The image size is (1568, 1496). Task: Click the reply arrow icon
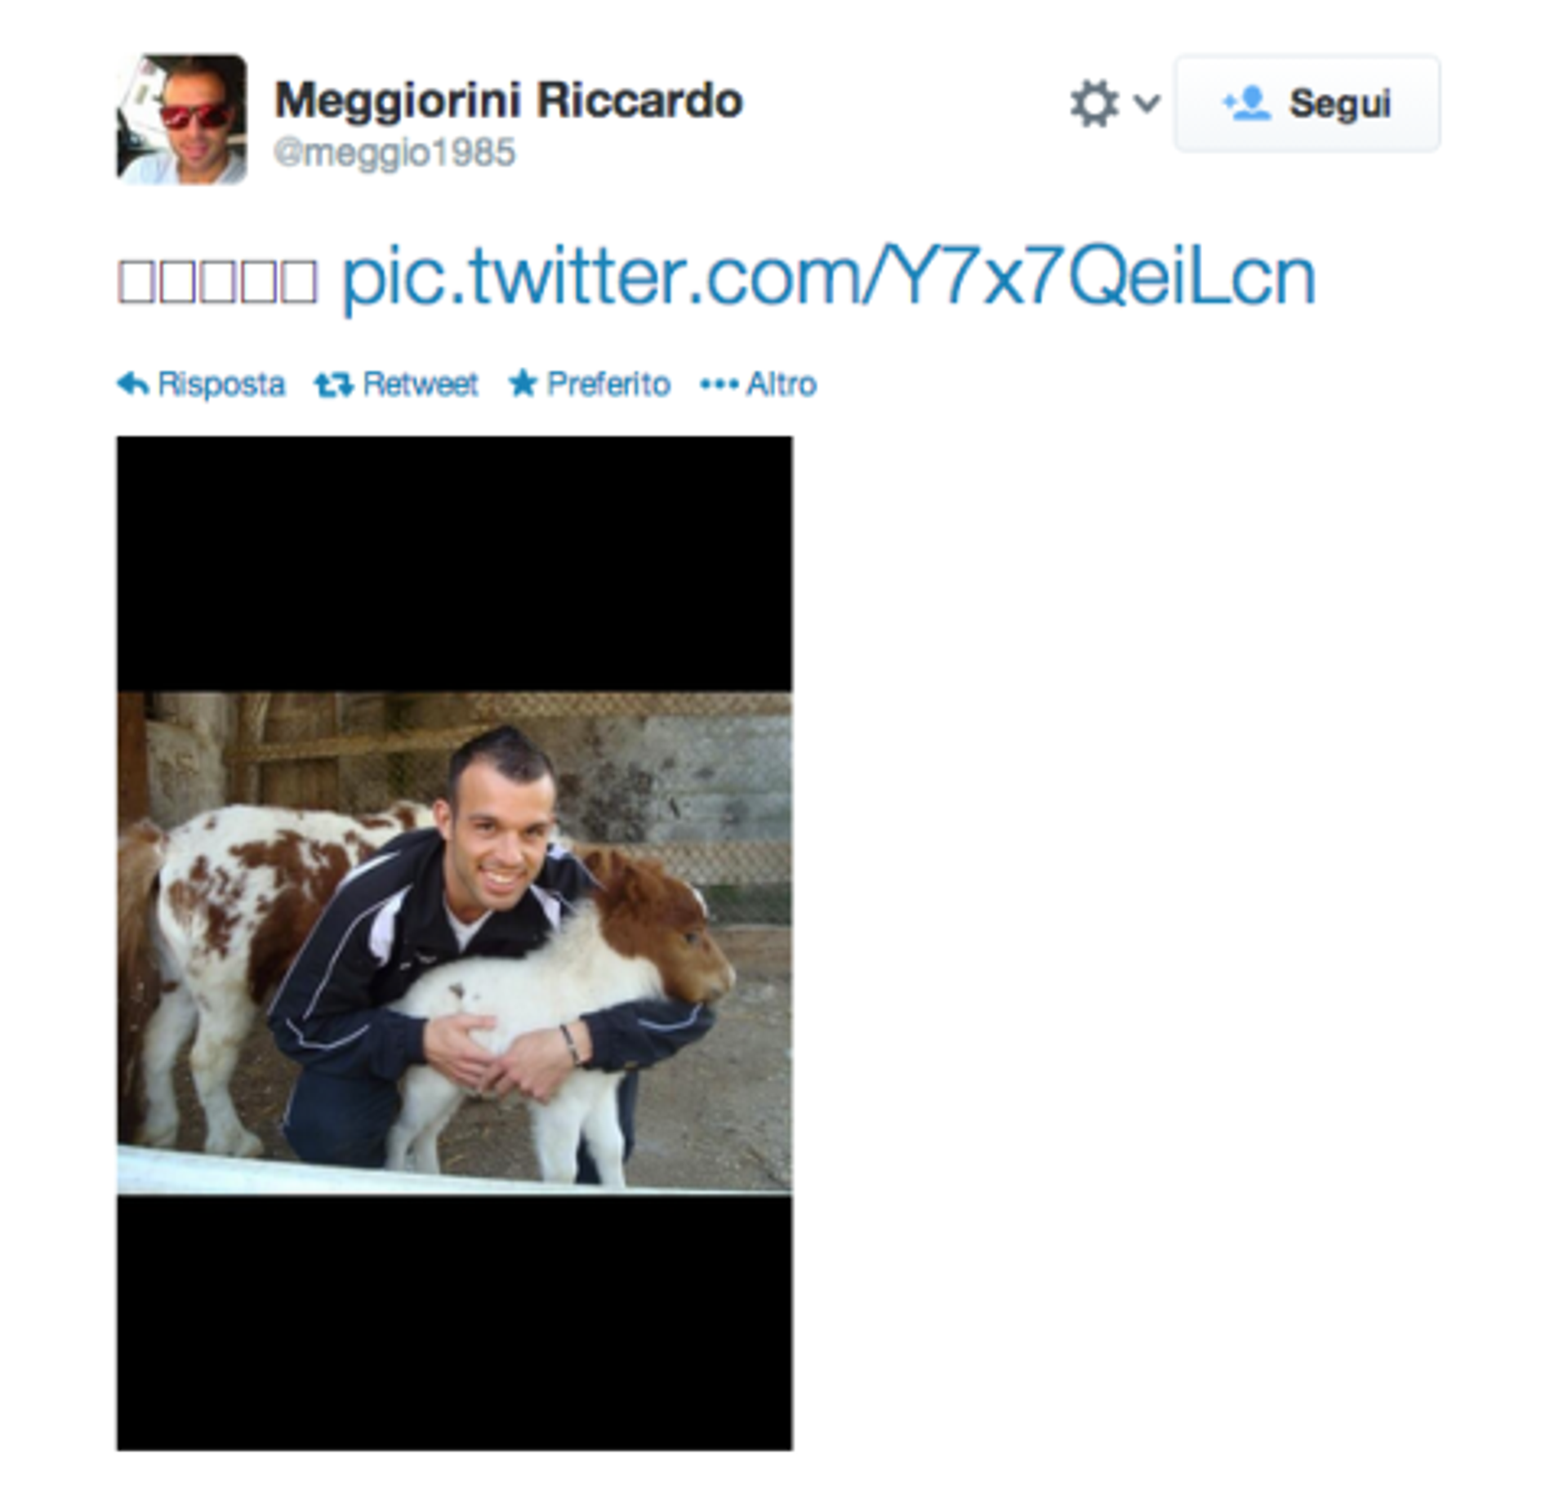point(132,383)
